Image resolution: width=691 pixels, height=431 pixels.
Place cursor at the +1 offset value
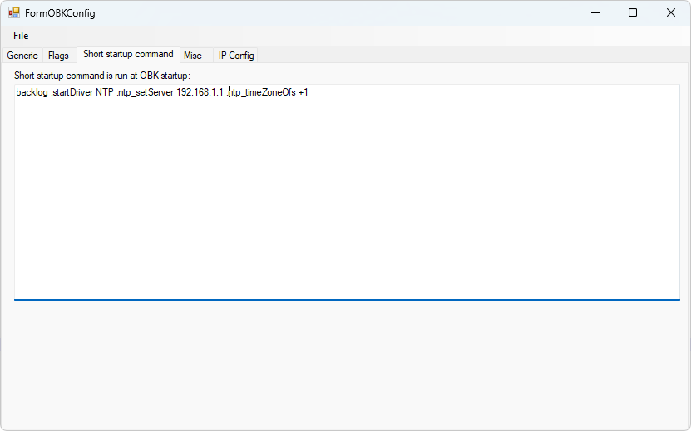(x=304, y=92)
